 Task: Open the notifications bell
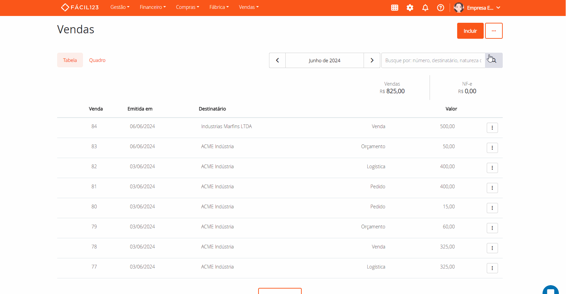(425, 7)
